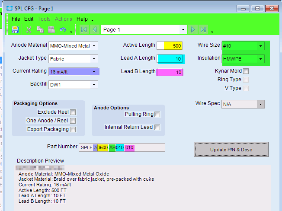Go to previous page arrow
The width and height of the screenshot is (282, 211).
coord(95,30)
